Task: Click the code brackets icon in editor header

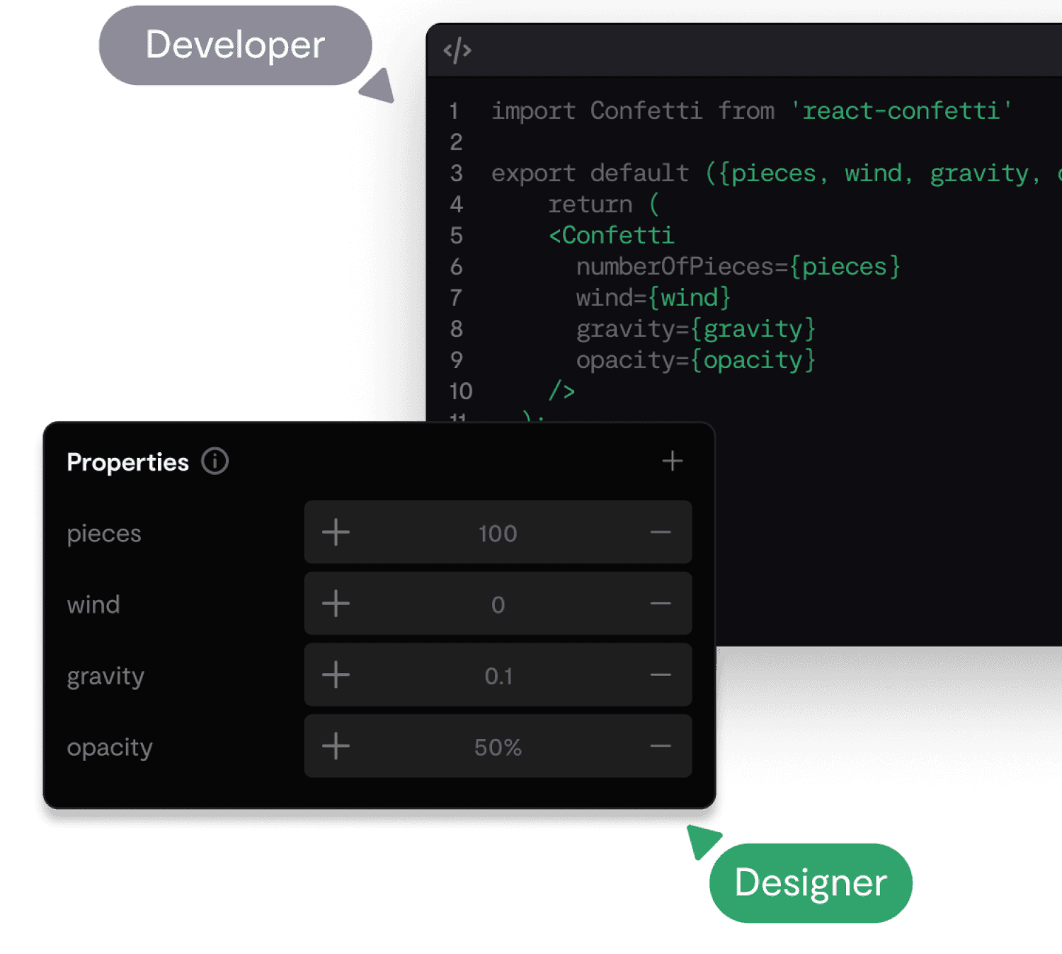Action: (457, 51)
